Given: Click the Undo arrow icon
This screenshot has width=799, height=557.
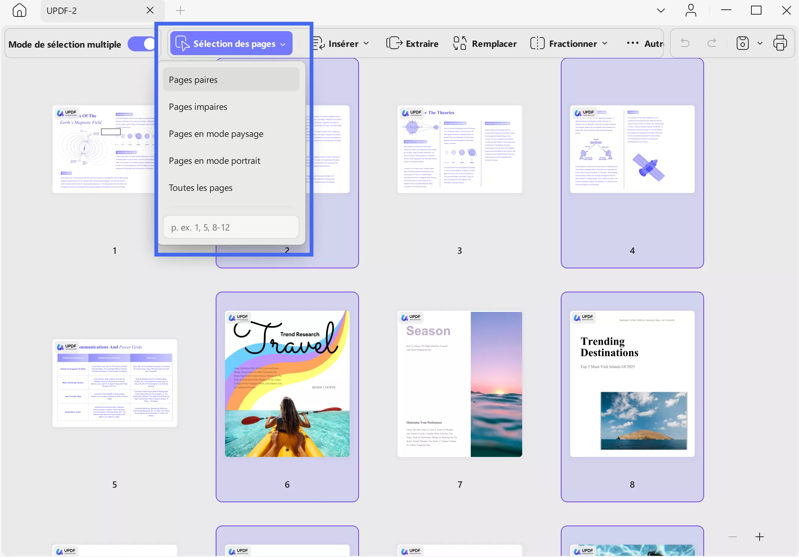Looking at the screenshot, I should point(685,43).
